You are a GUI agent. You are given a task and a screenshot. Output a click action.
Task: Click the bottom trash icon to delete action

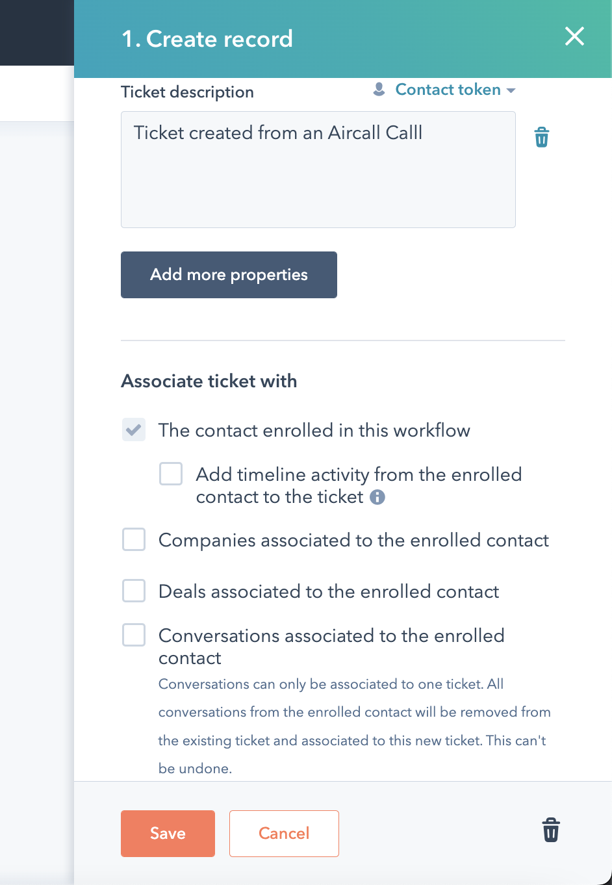[x=551, y=830]
